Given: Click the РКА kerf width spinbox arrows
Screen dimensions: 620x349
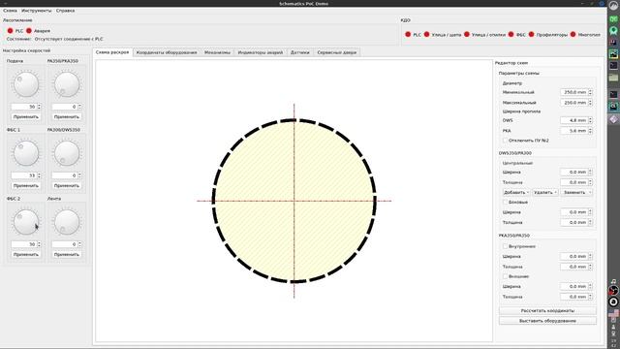Looking at the screenshot, I should coord(590,131).
